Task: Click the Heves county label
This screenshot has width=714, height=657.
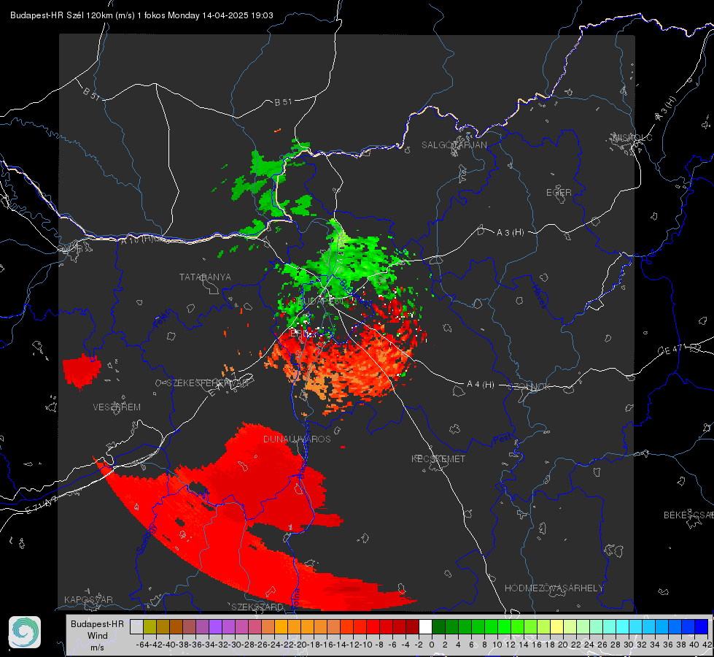Action: coord(539,296)
